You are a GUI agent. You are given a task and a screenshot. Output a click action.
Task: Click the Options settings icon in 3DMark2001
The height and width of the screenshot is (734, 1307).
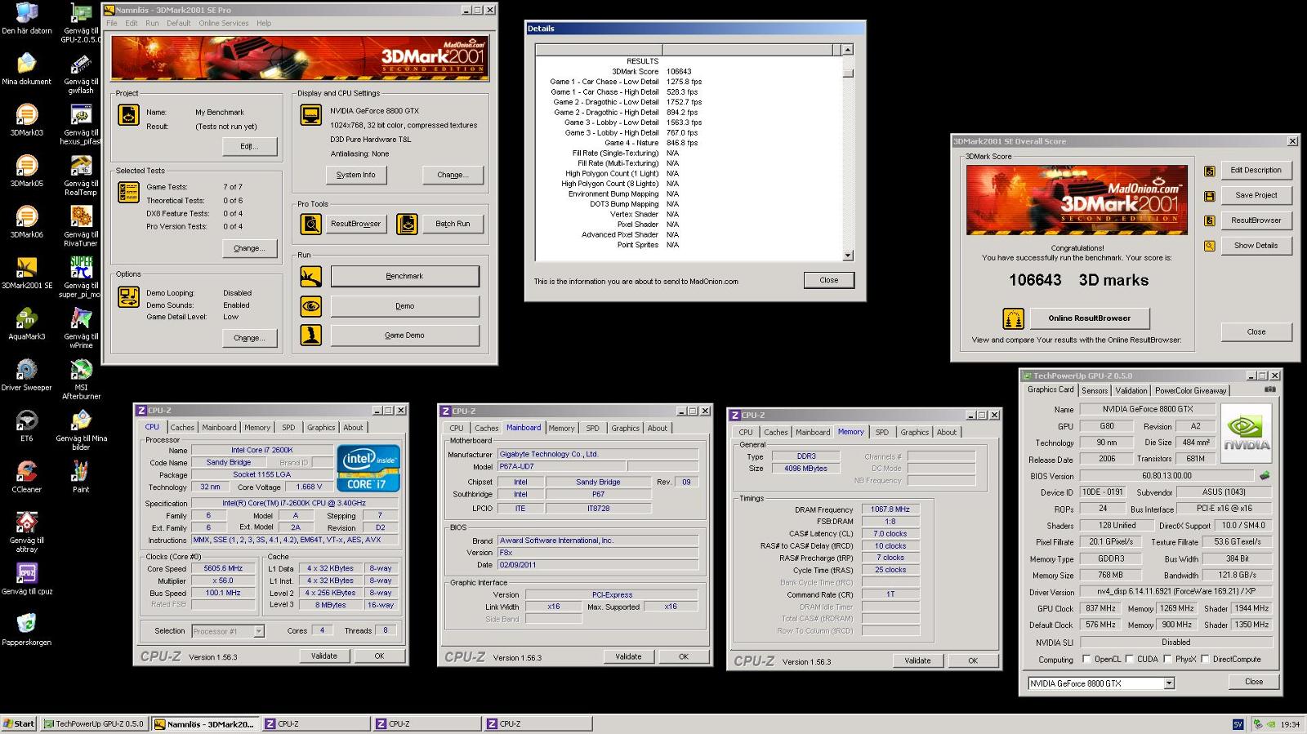[129, 297]
